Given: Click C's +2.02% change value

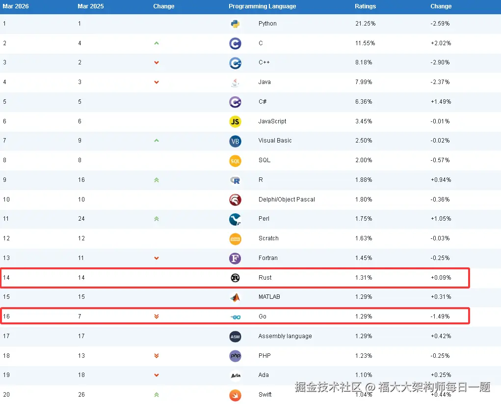Looking at the screenshot, I should click(x=441, y=43).
